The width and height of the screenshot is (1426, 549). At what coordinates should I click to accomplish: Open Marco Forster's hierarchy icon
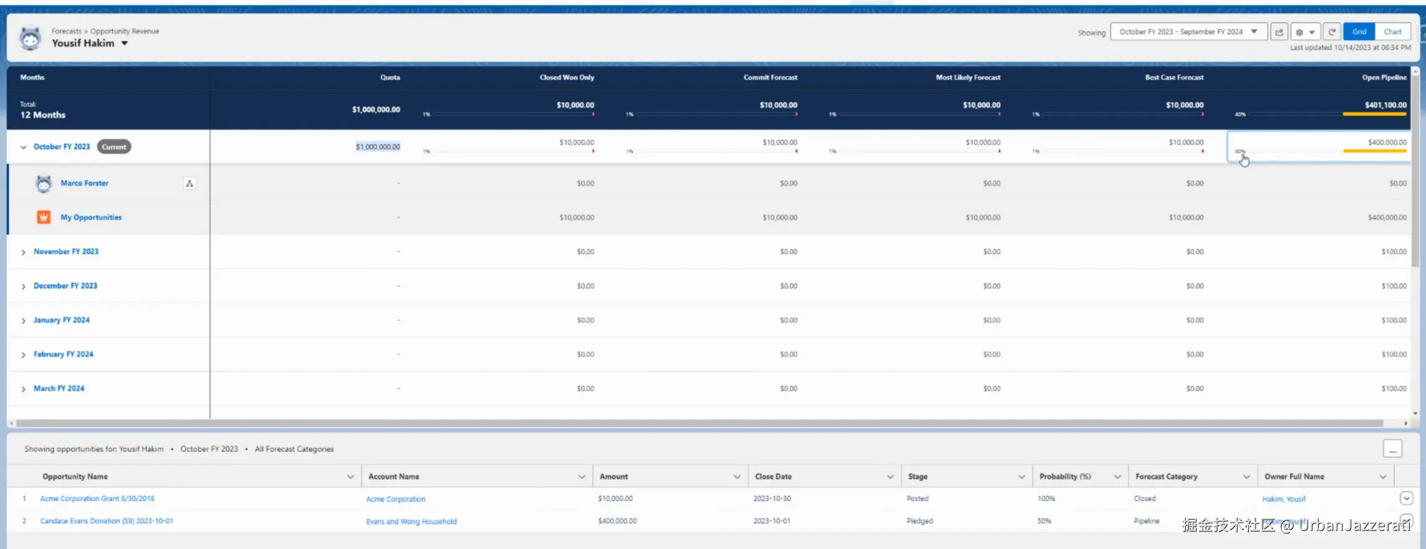190,183
